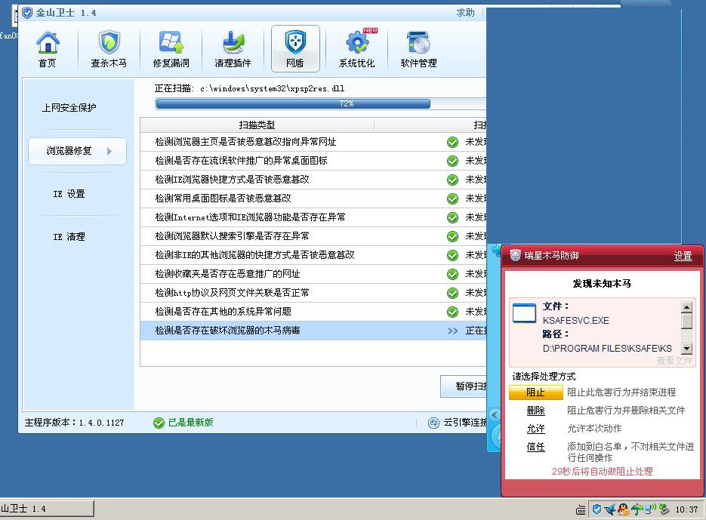Viewport: 706px width, 520px height.
Task: Click green check icon for 收藏夹 row
Action: pos(452,274)
